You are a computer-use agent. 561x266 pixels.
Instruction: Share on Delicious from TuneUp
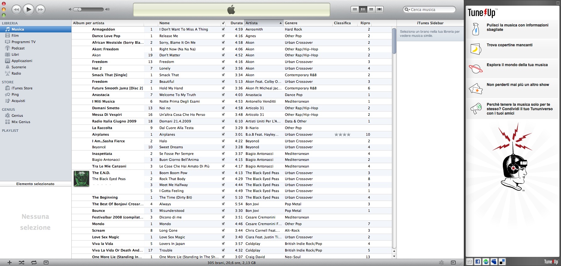(502, 262)
